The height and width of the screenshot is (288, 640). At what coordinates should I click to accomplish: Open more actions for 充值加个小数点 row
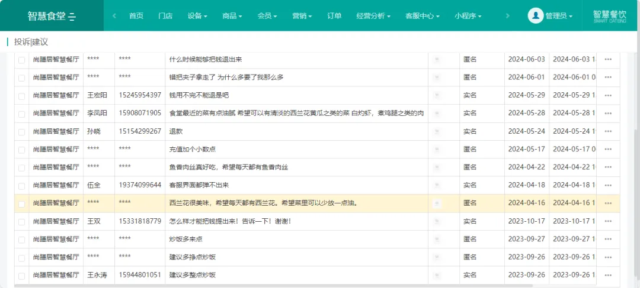pos(608,149)
